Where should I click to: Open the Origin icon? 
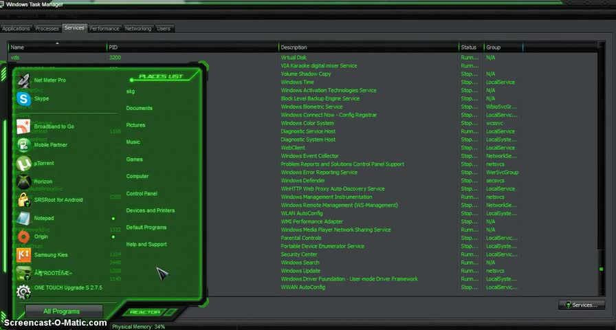point(23,236)
